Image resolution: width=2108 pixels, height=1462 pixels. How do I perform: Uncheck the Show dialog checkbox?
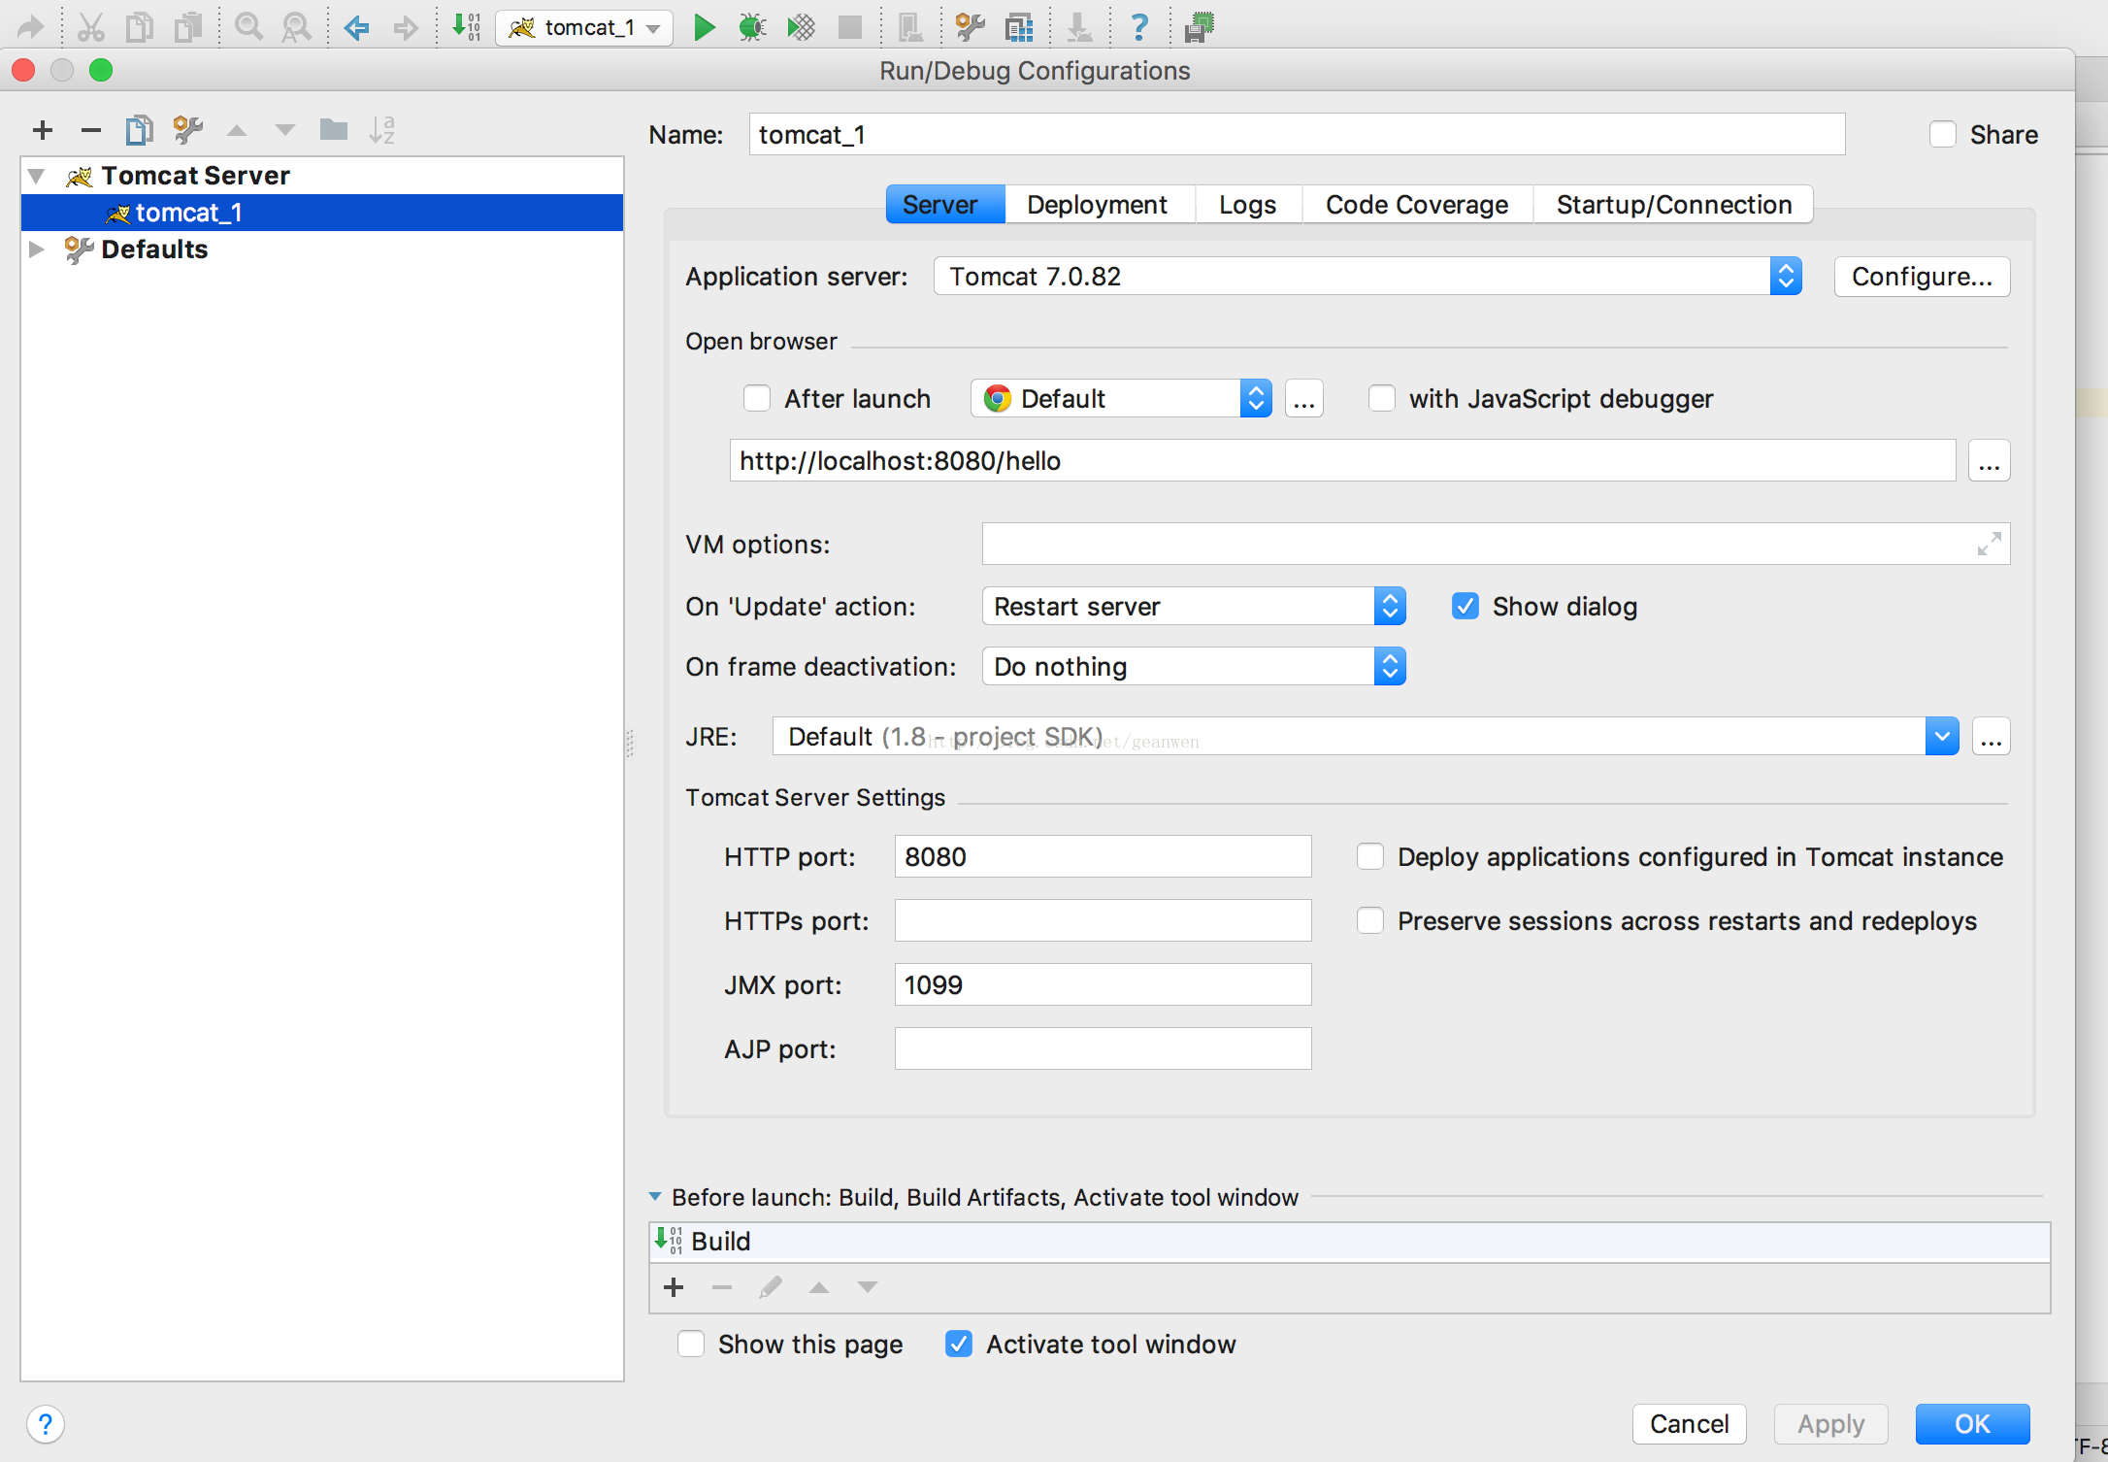coord(1465,606)
